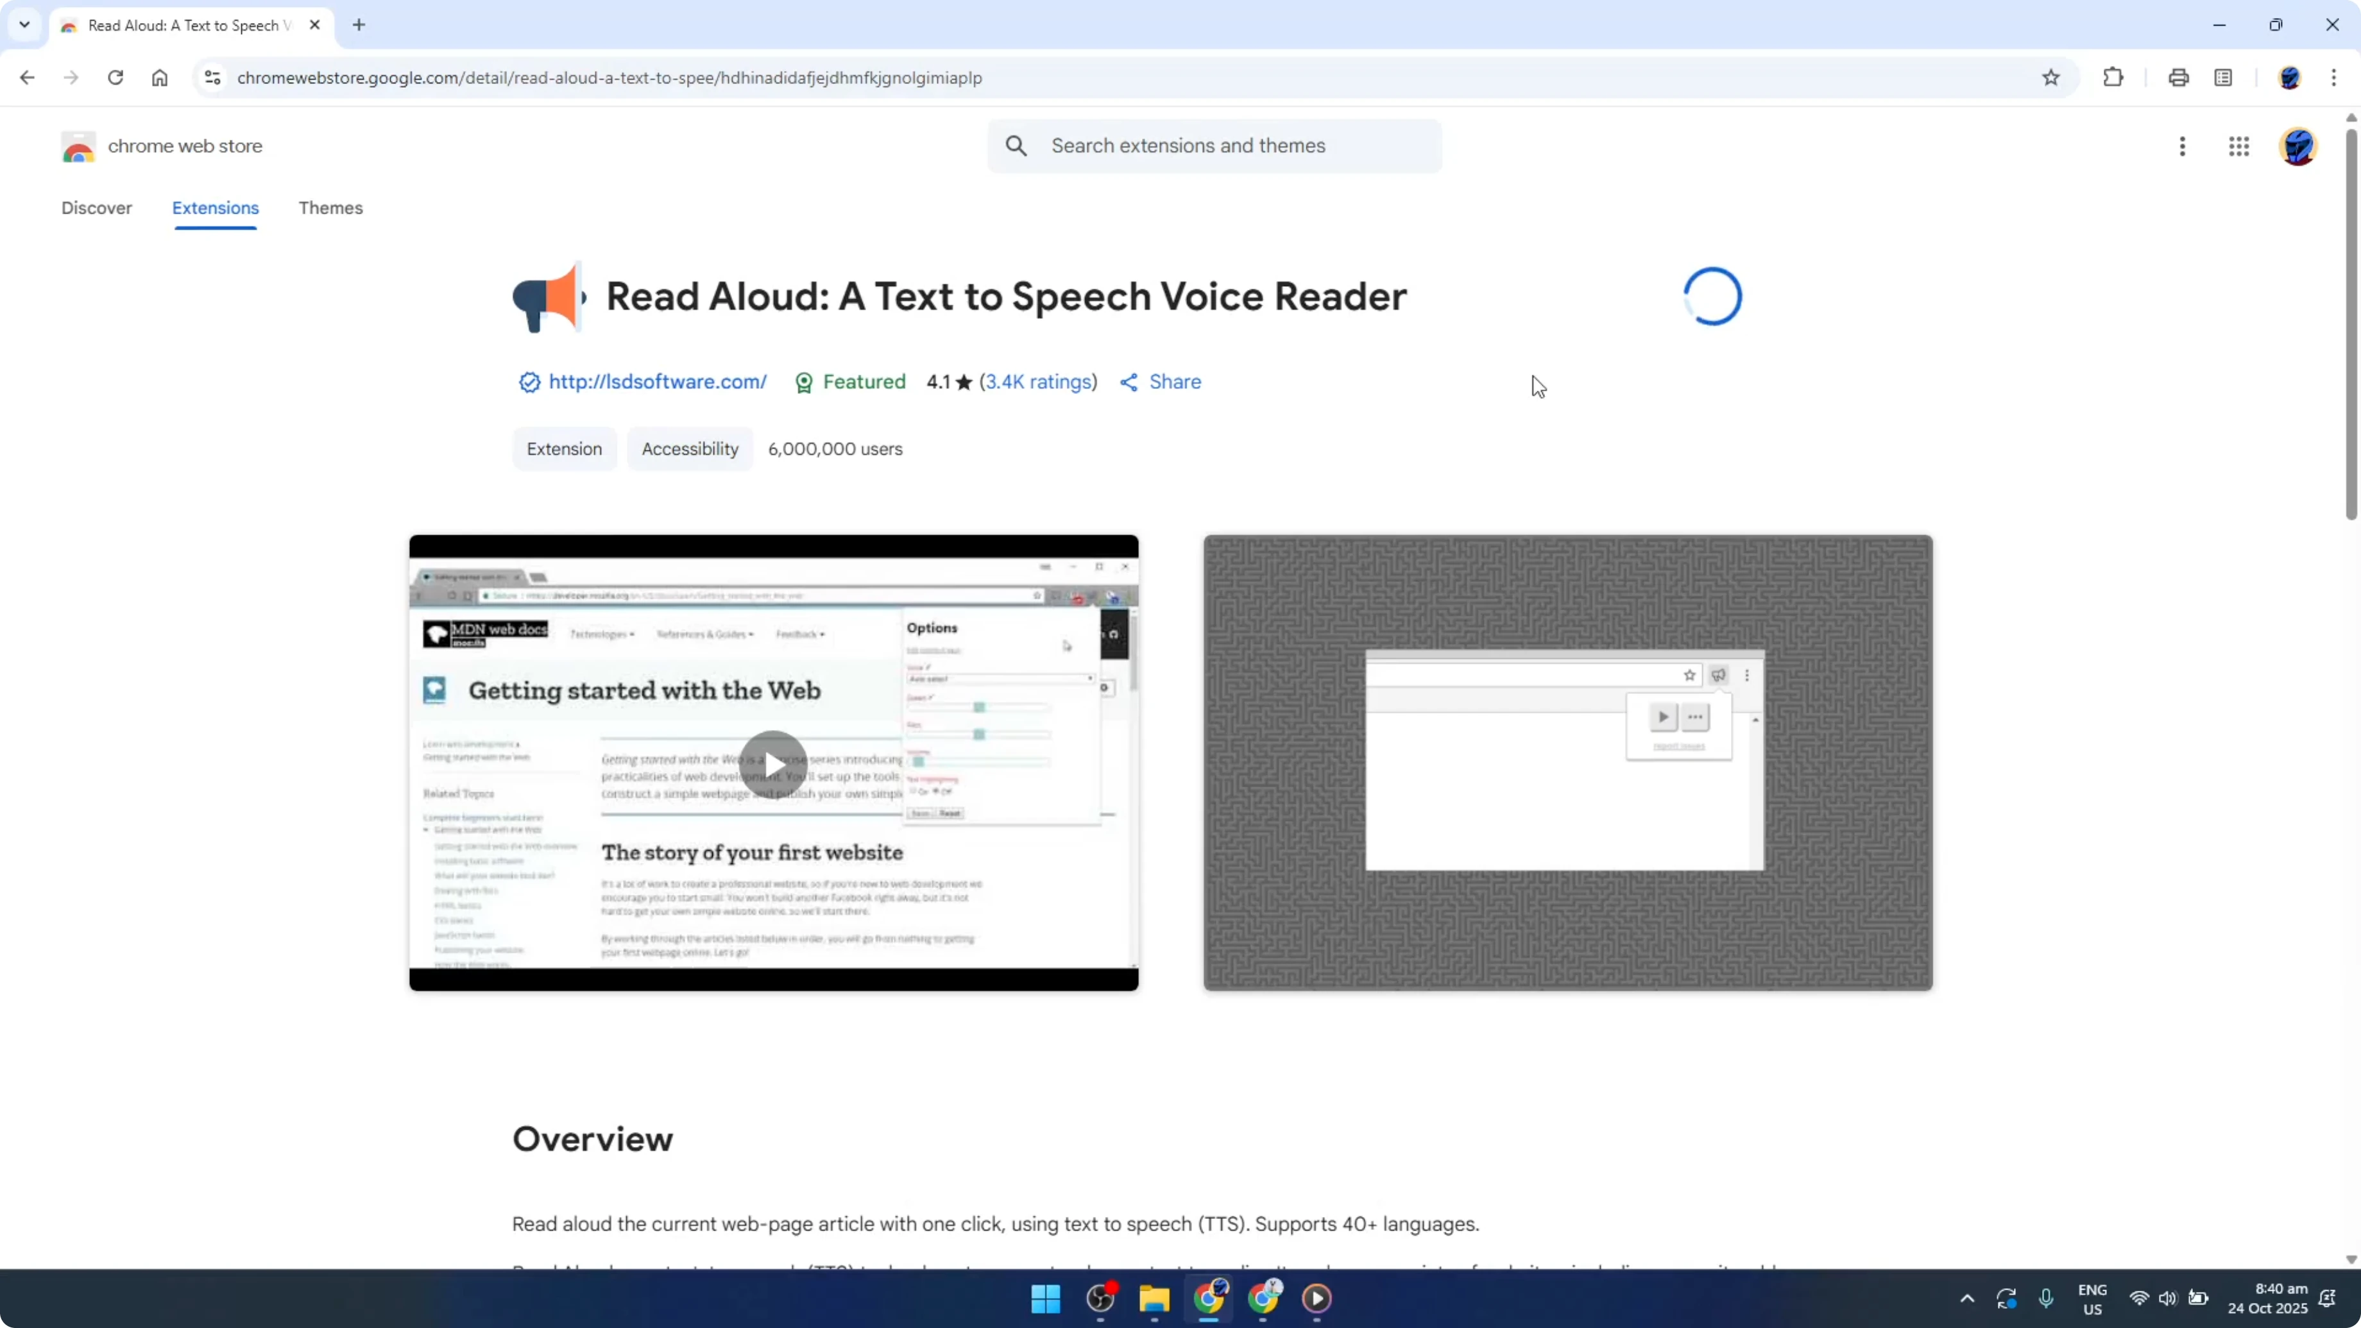Open the Chrome profile avatar in toolbar

coord(2290,78)
